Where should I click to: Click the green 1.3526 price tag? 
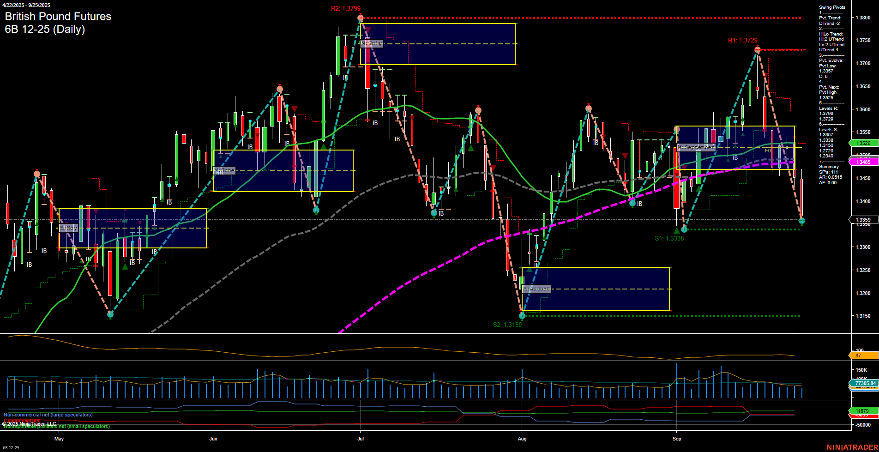(x=864, y=143)
